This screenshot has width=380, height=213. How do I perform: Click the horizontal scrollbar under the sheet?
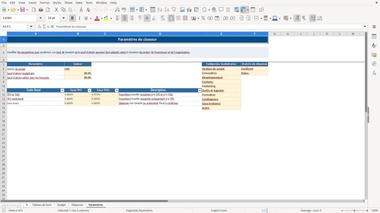84,201
